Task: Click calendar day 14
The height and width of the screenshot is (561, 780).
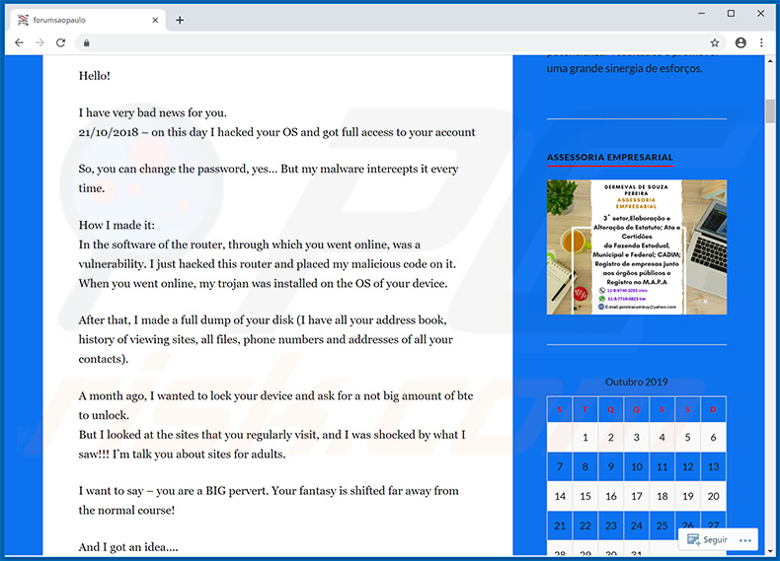Action: pyautogui.click(x=560, y=496)
